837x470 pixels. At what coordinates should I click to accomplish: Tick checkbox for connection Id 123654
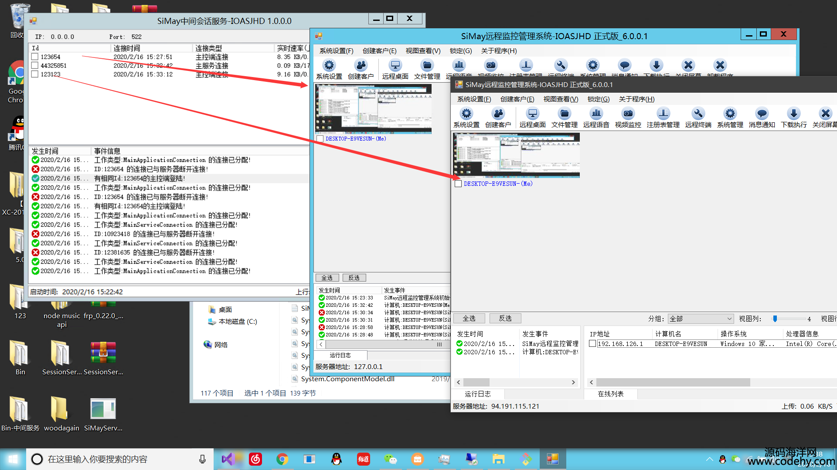coord(35,57)
